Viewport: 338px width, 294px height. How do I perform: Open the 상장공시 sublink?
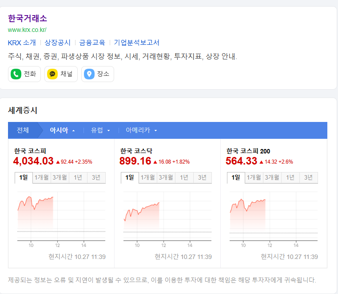(x=58, y=43)
